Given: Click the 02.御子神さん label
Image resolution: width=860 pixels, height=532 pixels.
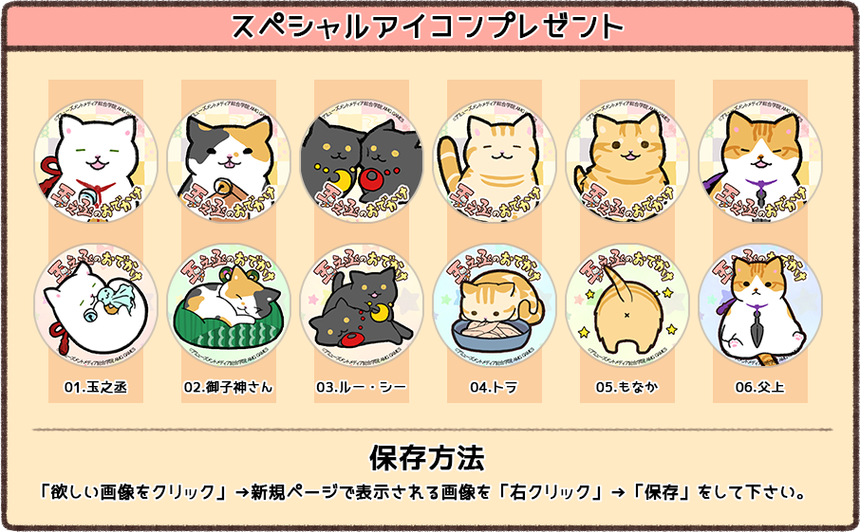Looking at the screenshot, I should click(x=228, y=387).
